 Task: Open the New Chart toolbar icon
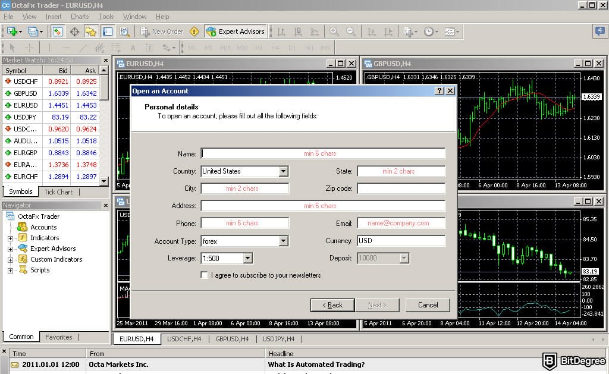[14, 32]
